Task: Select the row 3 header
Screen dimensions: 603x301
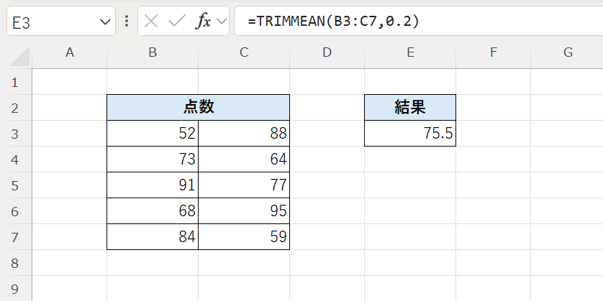Action: pos(15,134)
